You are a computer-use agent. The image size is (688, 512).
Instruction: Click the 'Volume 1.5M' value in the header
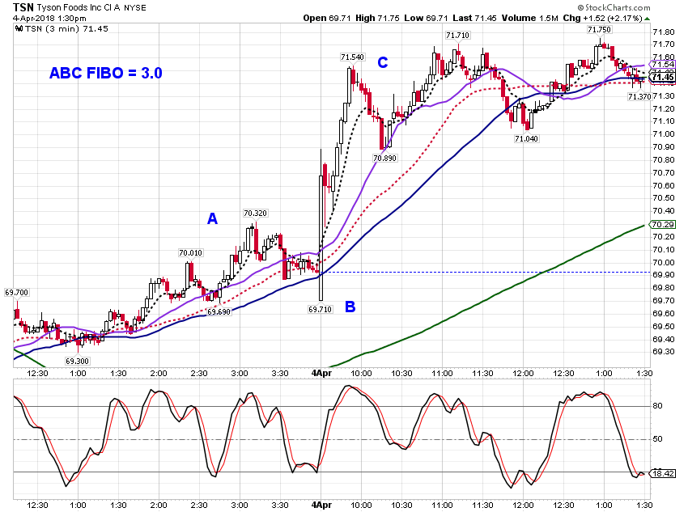529,19
